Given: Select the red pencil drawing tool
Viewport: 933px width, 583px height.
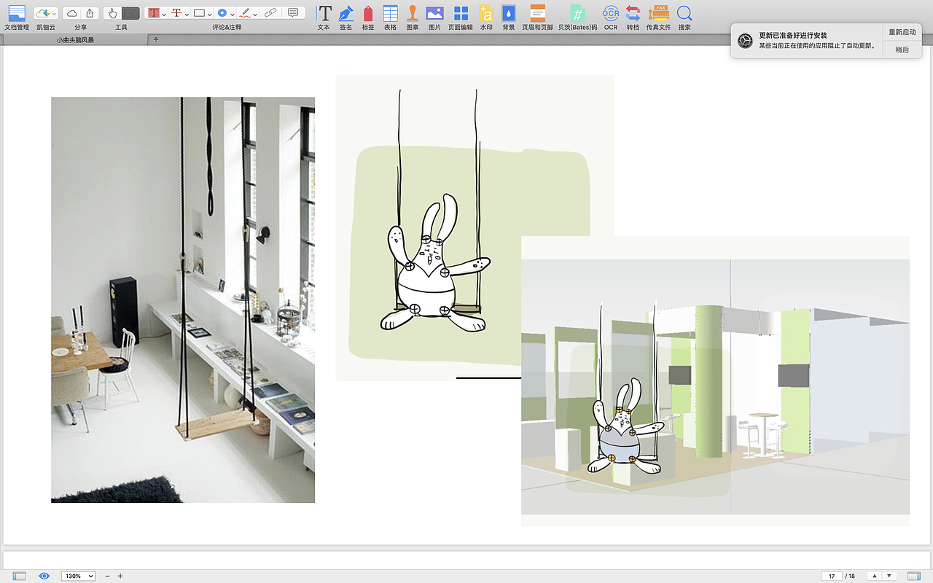Looking at the screenshot, I should coord(245,13).
